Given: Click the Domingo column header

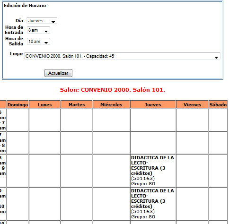Looking at the screenshot, I should 18,104.
